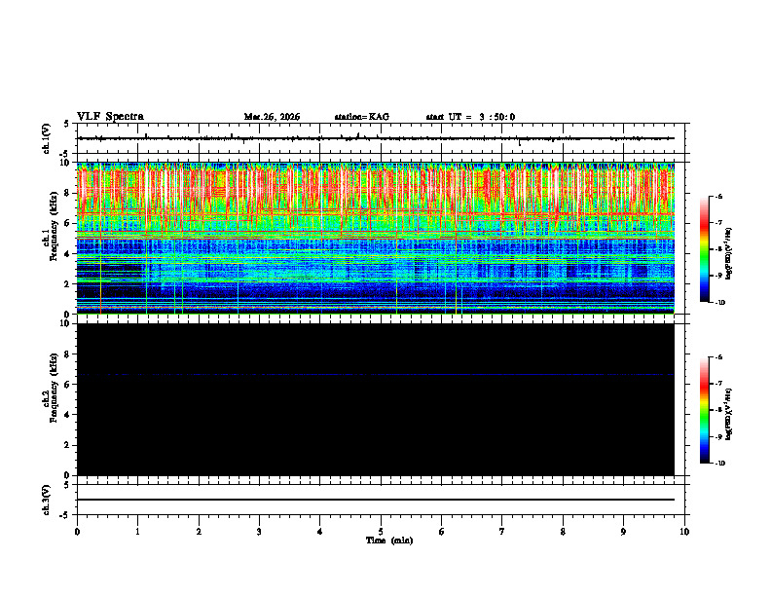Click the ch.1 spectrogram color scale bar
771x596 pixels.
(x=704, y=249)
